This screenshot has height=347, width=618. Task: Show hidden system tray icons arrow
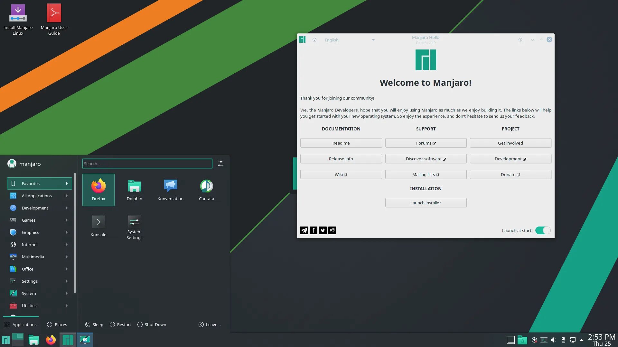pos(582,340)
